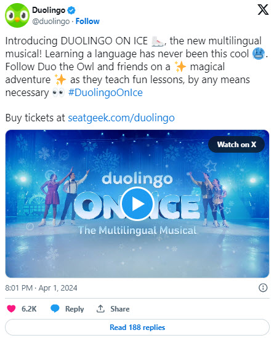The width and height of the screenshot is (274, 338).
Task: Follow the Duolingo account
Action: tap(87, 22)
